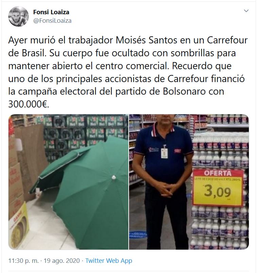Open the @FonsiLoaiza handle link

click(52, 21)
